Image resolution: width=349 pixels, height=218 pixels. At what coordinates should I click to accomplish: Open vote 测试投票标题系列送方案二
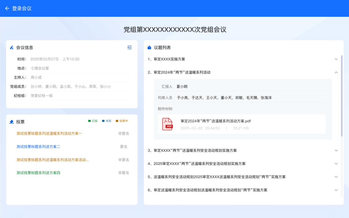pyautogui.click(x=38, y=147)
